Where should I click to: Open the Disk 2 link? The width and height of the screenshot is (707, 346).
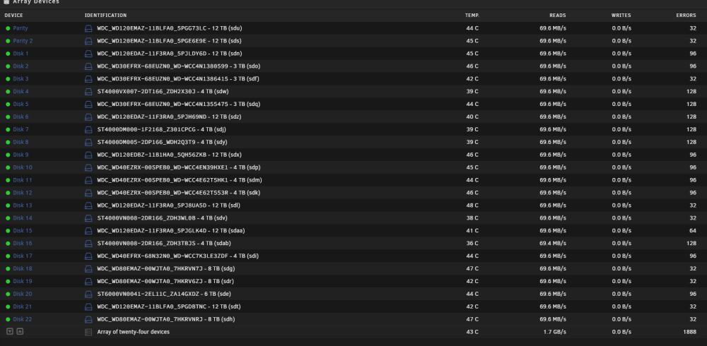pyautogui.click(x=21, y=66)
